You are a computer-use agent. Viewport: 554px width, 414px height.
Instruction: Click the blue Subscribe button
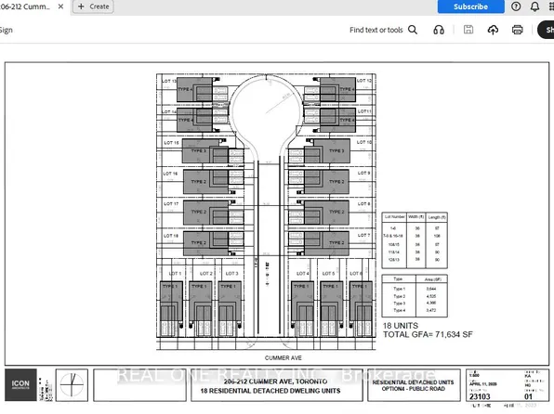point(470,6)
